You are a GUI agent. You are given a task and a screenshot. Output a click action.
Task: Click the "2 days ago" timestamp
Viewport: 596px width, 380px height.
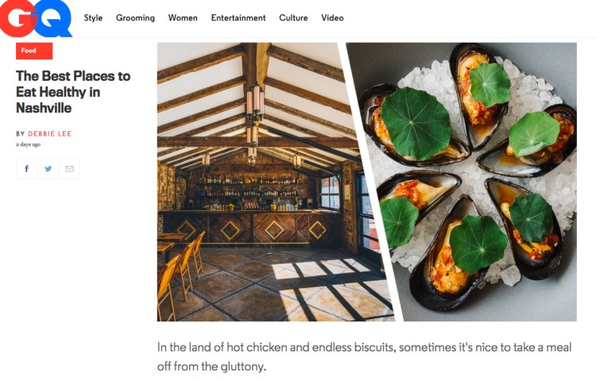(x=28, y=144)
